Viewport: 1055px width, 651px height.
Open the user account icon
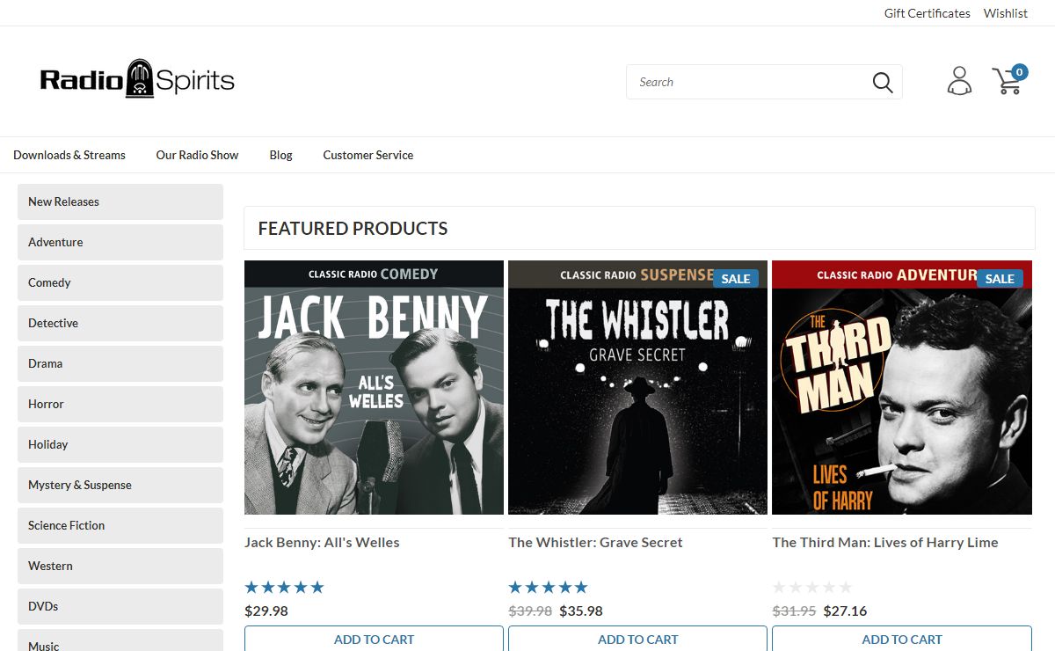tap(959, 81)
